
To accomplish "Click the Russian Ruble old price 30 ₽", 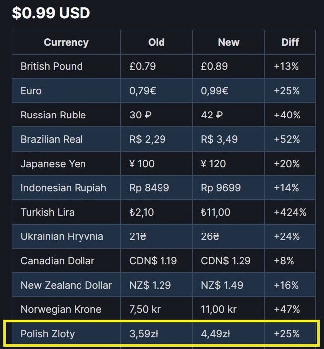I will point(140,115).
